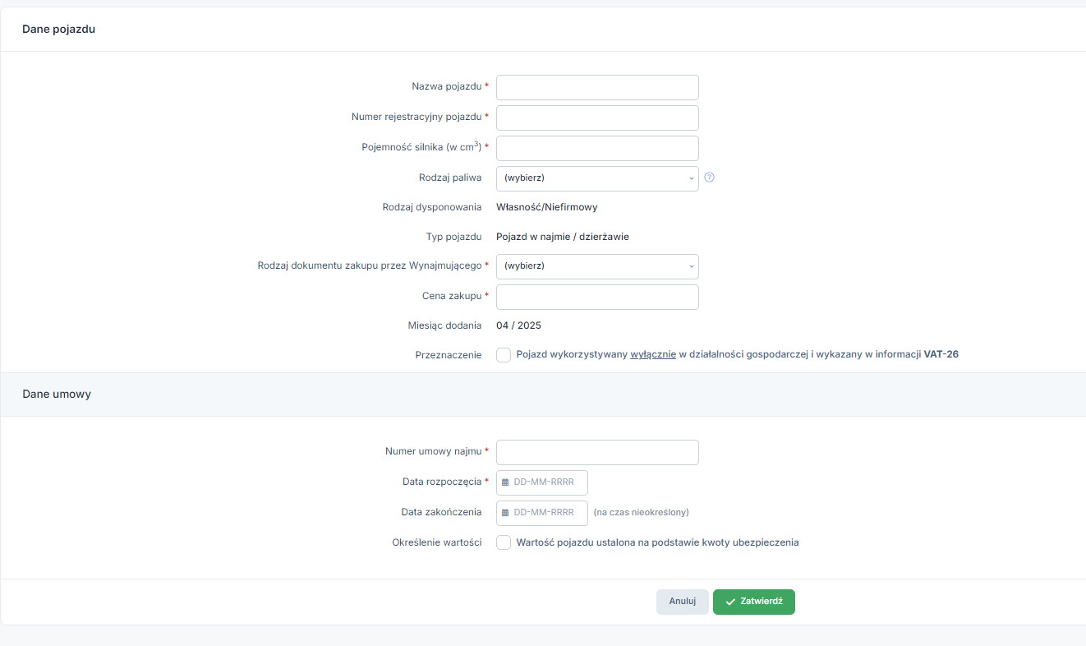
Task: Confirm the form with Zatwierdź
Action: [753, 602]
